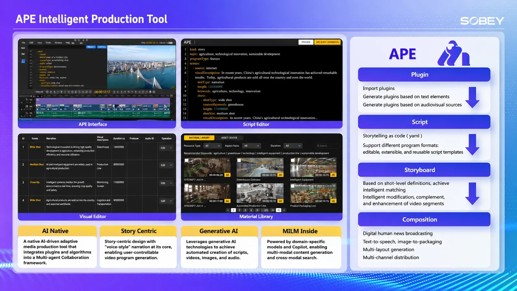Toggle eye icon on Automated Production Line thumbnail
Viewport: 517px width, 291px height.
coord(281,186)
